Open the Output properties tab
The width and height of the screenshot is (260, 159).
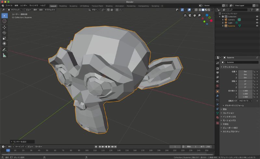[x=217, y=73]
